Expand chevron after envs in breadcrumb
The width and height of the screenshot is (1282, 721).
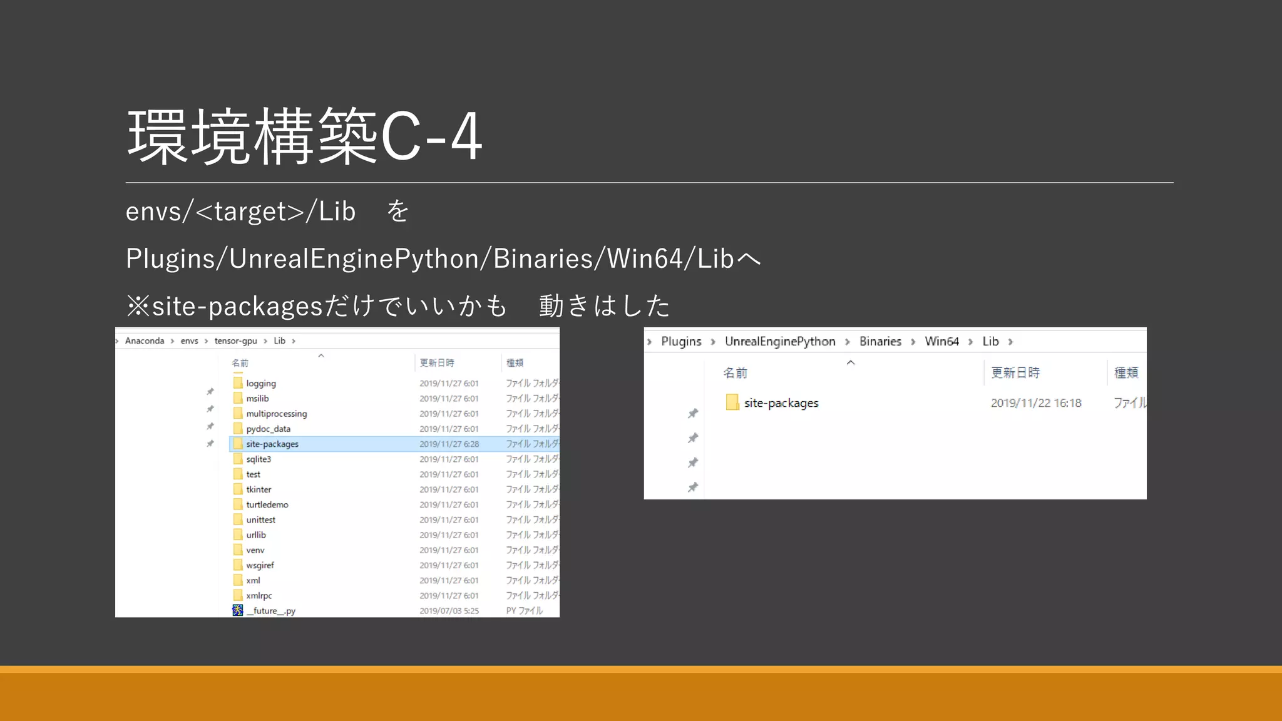click(206, 341)
